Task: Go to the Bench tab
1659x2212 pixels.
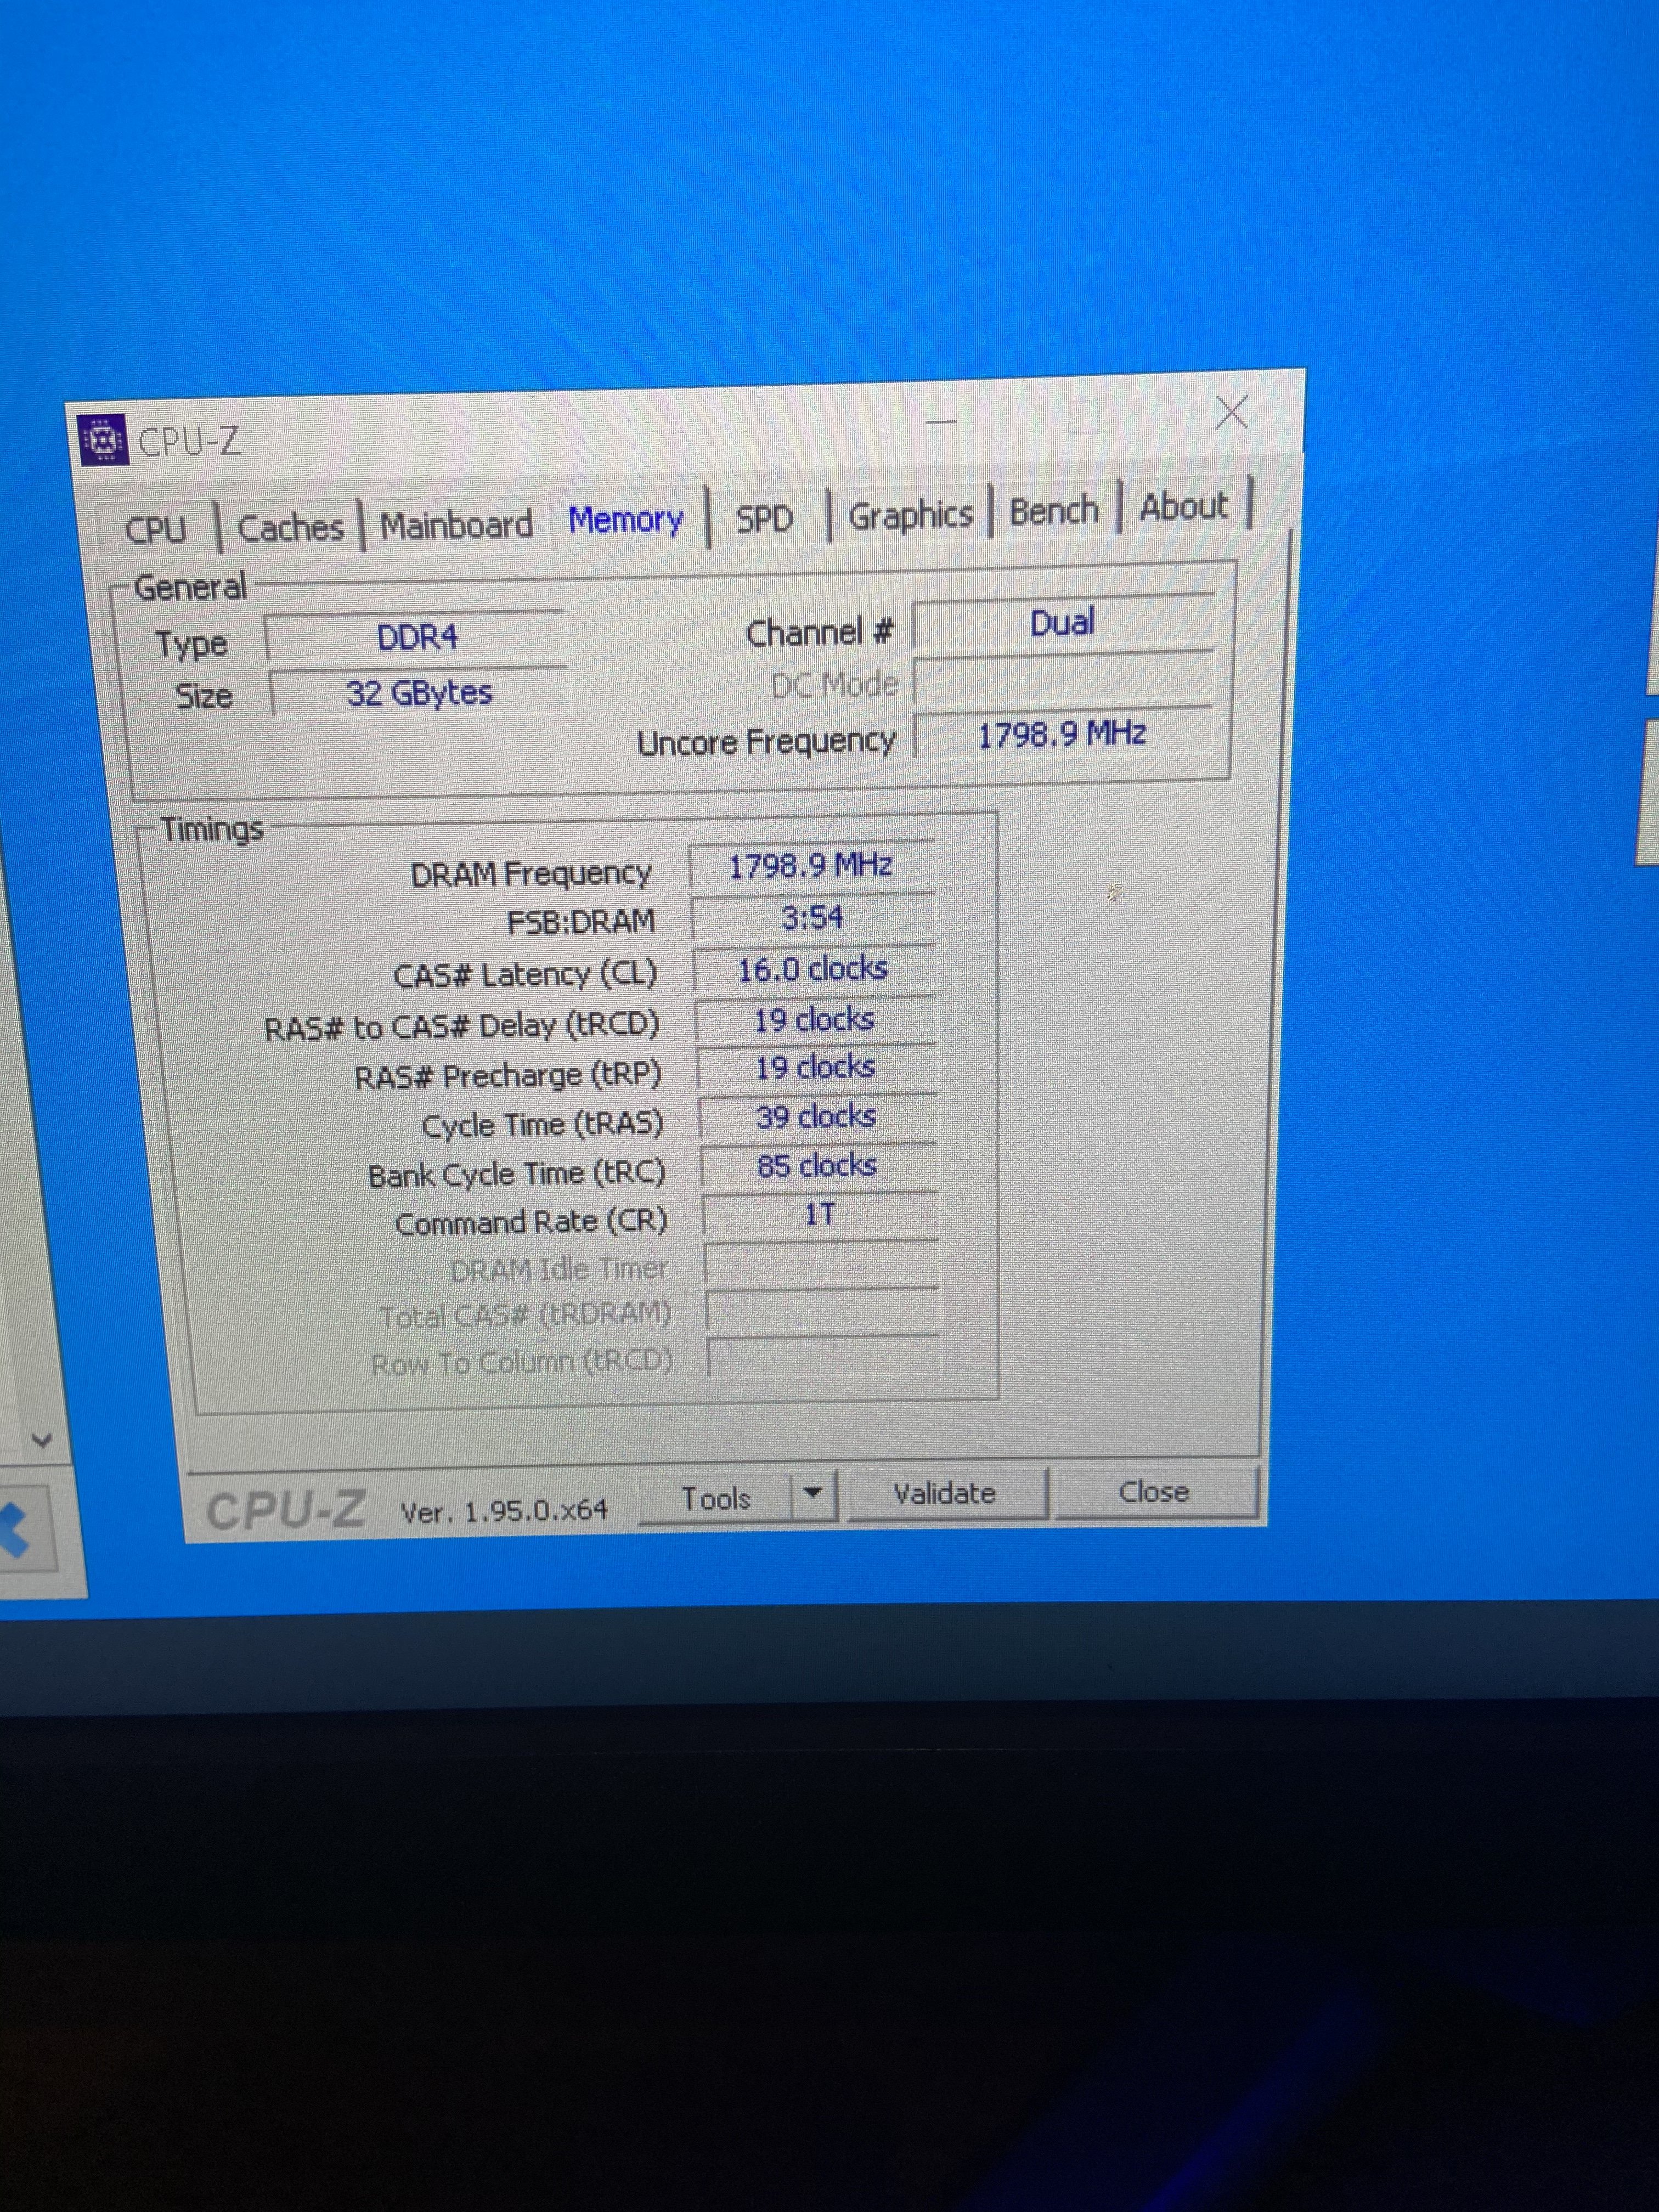Action: coord(1053,511)
